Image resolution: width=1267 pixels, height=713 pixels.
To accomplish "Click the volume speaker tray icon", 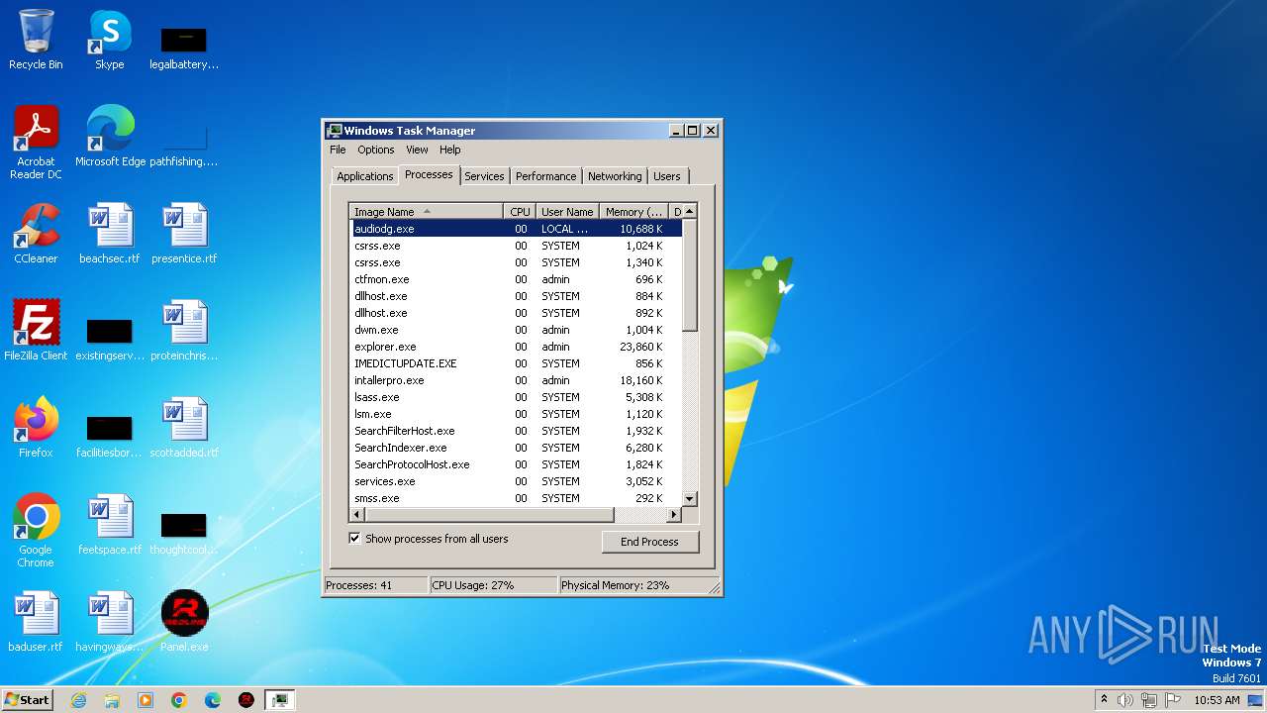I will pyautogui.click(x=1125, y=700).
